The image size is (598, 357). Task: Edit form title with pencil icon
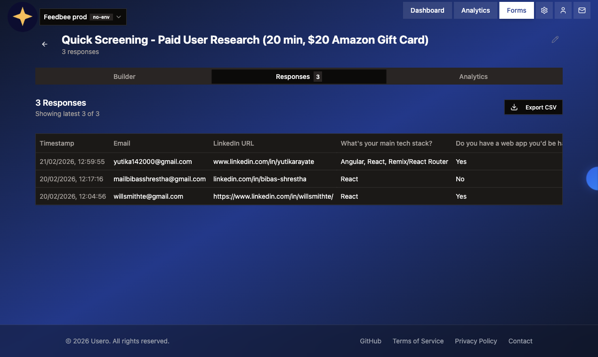tap(555, 40)
